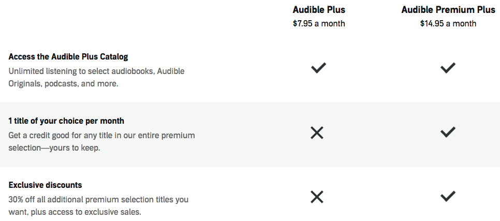Click the Premium Plus checkmark for exclusive discounts
The width and height of the screenshot is (500, 221).
[448, 196]
